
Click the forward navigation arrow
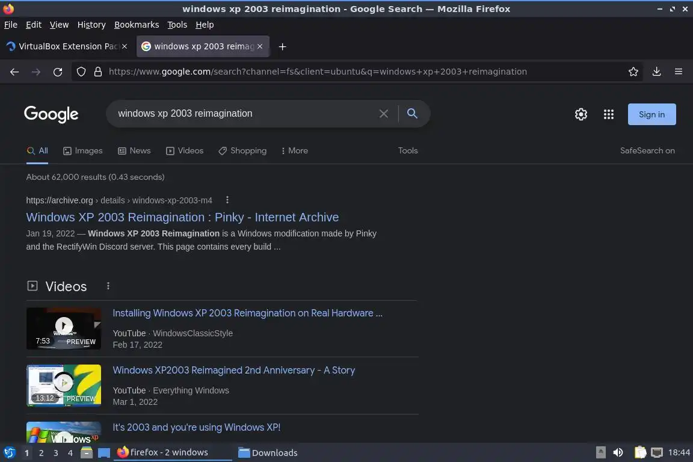36,72
